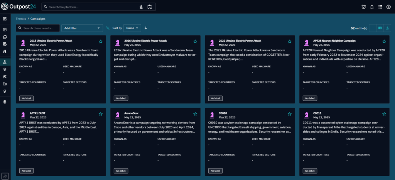Reverse sort order with the arrow
The width and height of the screenshot is (395, 180).
coord(146,28)
